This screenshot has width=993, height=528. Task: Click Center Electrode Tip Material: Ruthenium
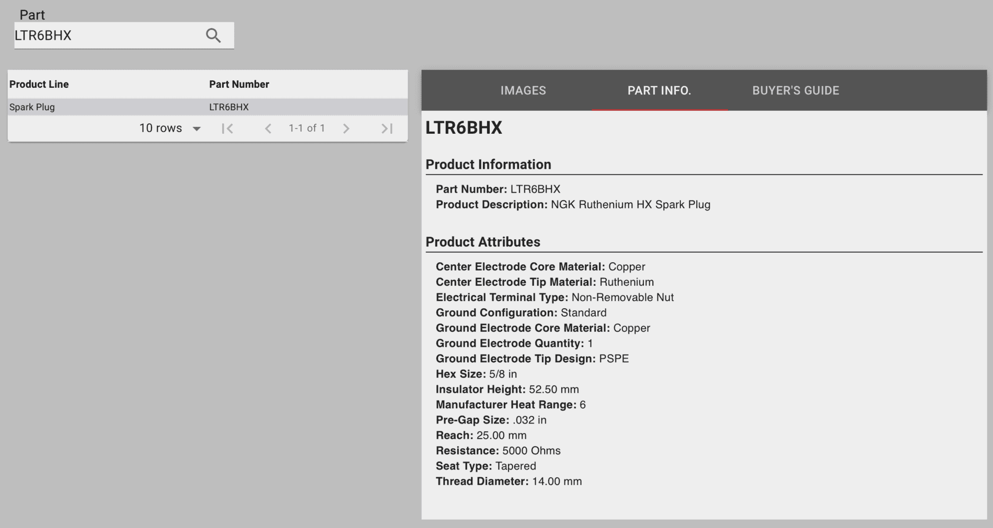coord(545,282)
